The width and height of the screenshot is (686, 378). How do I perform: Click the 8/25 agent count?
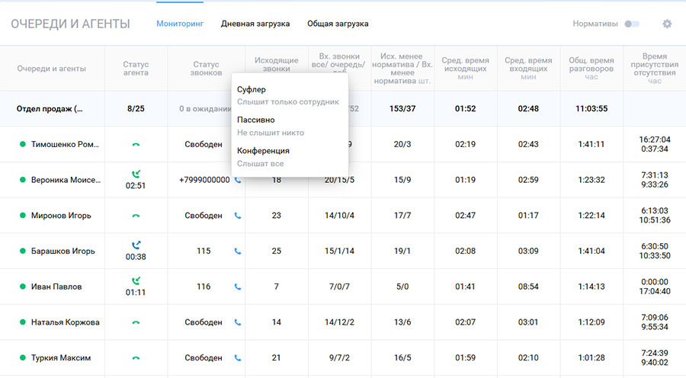(136, 108)
